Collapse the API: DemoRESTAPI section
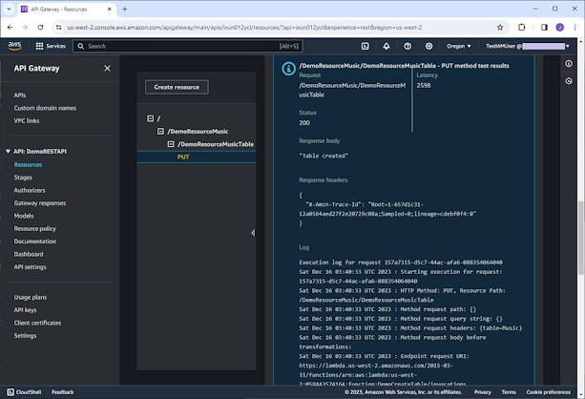The image size is (585, 399). pos(8,151)
